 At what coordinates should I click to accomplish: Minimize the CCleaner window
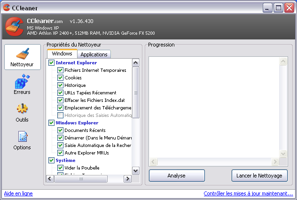click(x=267, y=8)
